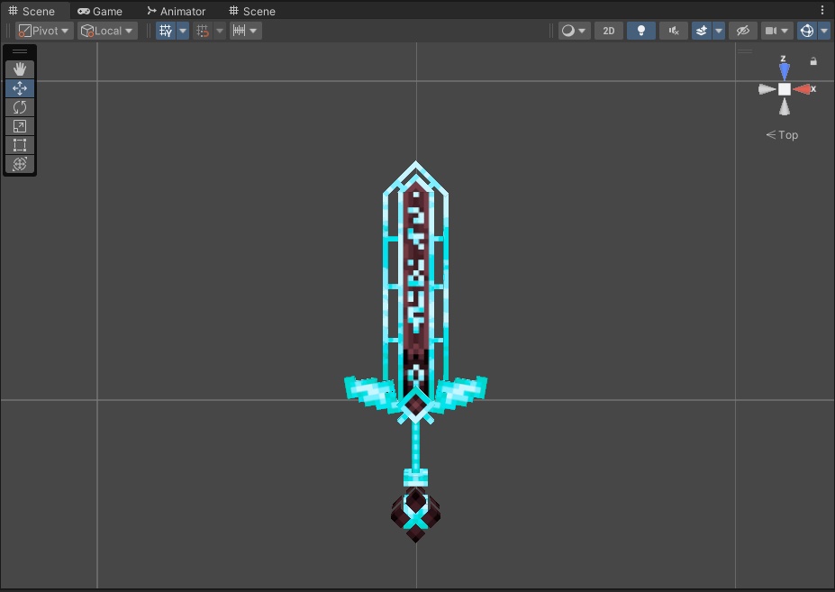The image size is (835, 592).
Task: Click the sword's dark pommel gem
Action: tap(416, 515)
